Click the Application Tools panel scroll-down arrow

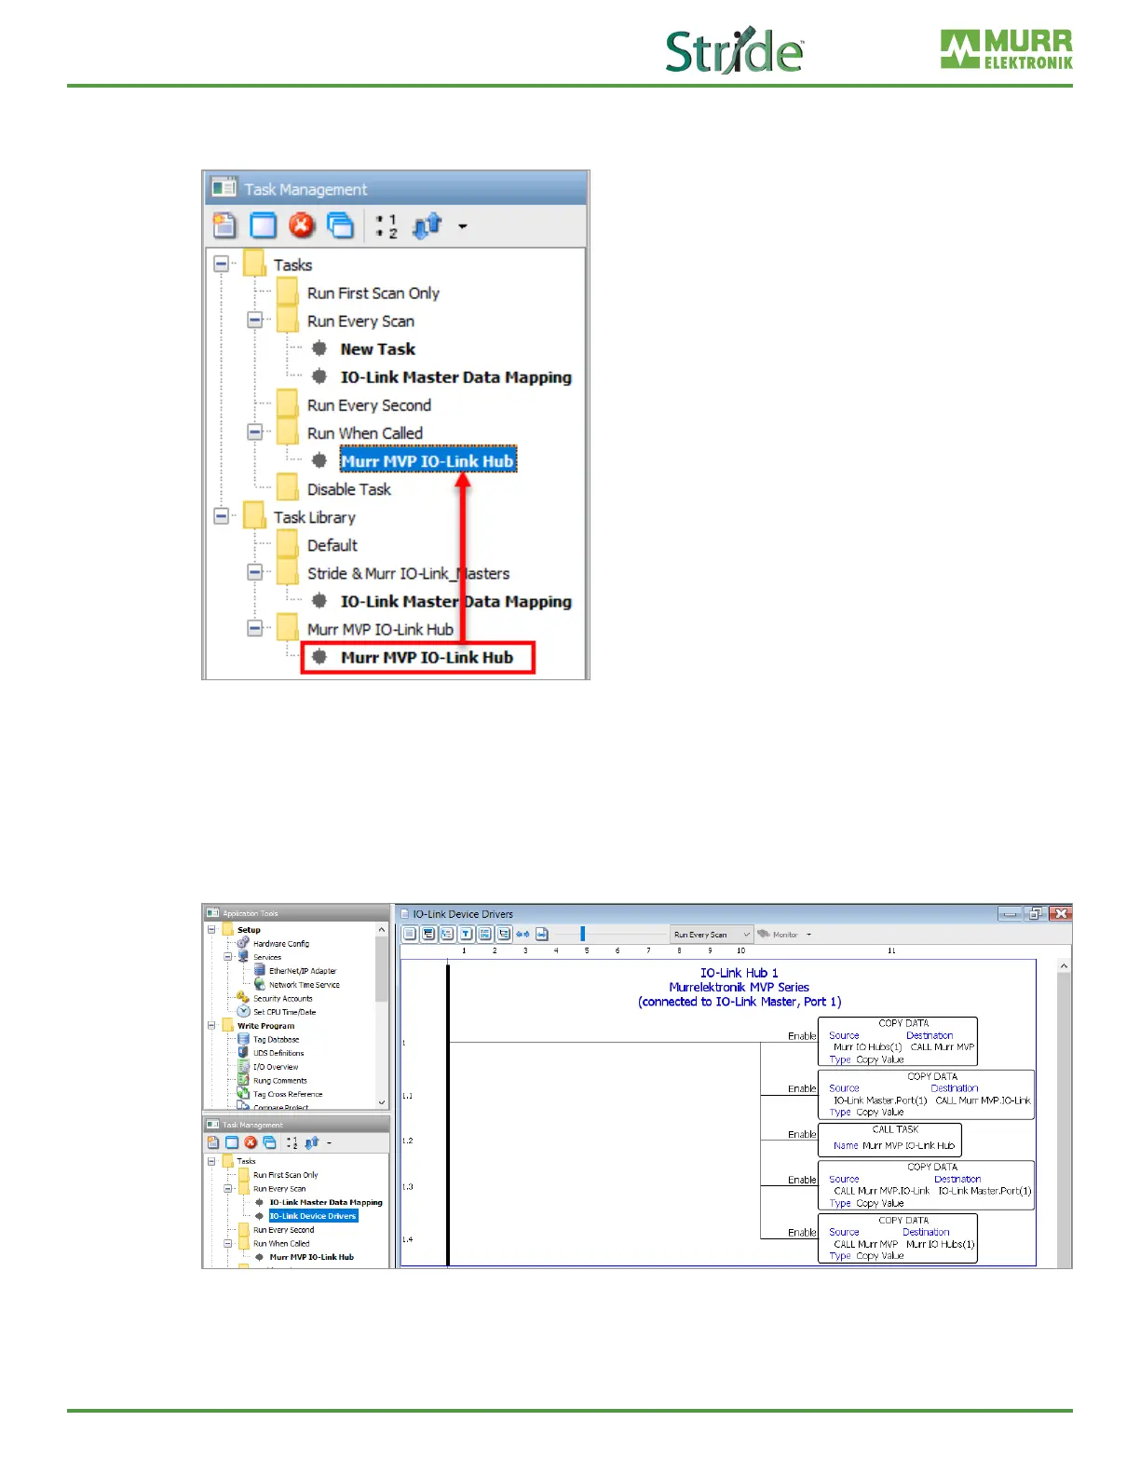pyautogui.click(x=382, y=1101)
